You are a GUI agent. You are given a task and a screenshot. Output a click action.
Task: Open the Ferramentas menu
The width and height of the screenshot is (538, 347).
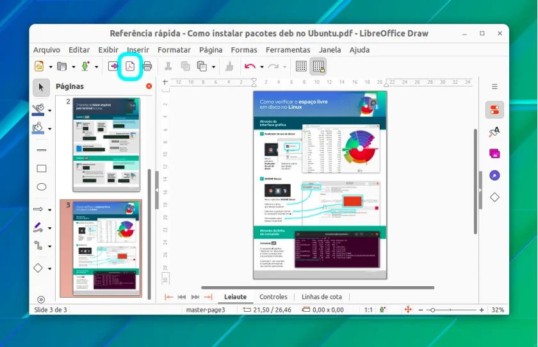point(288,50)
